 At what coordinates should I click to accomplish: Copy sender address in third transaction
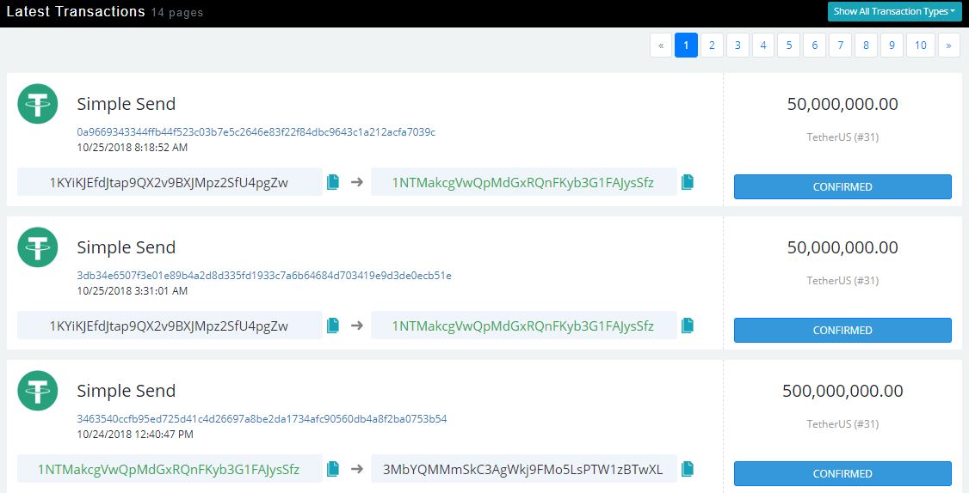(x=333, y=469)
